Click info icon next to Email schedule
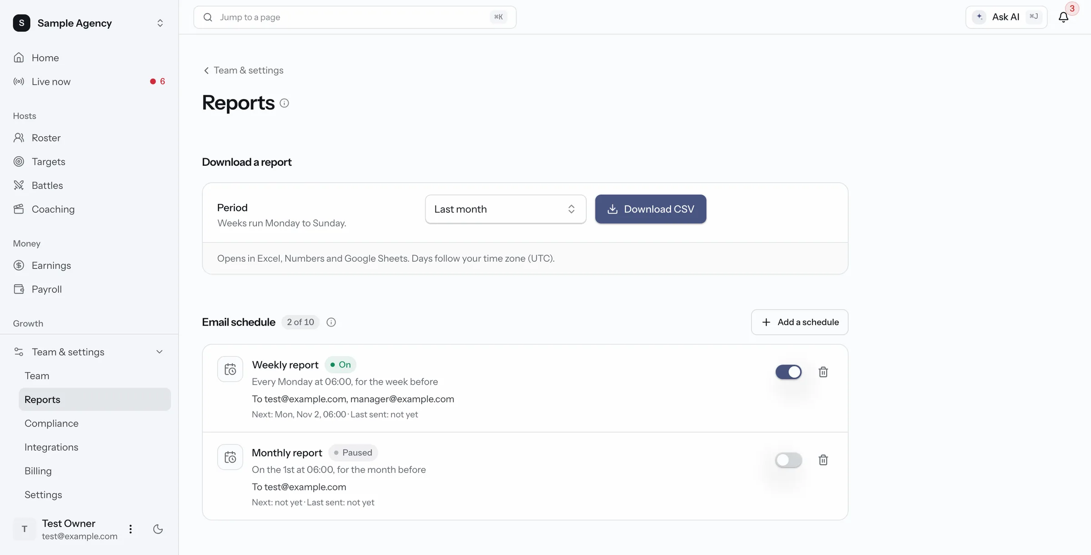 [331, 322]
